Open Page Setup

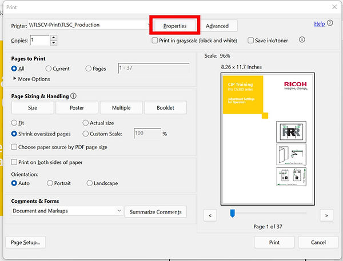[25, 242]
